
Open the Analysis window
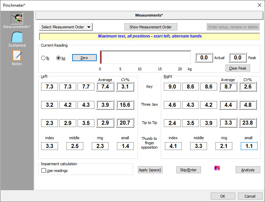248,170
